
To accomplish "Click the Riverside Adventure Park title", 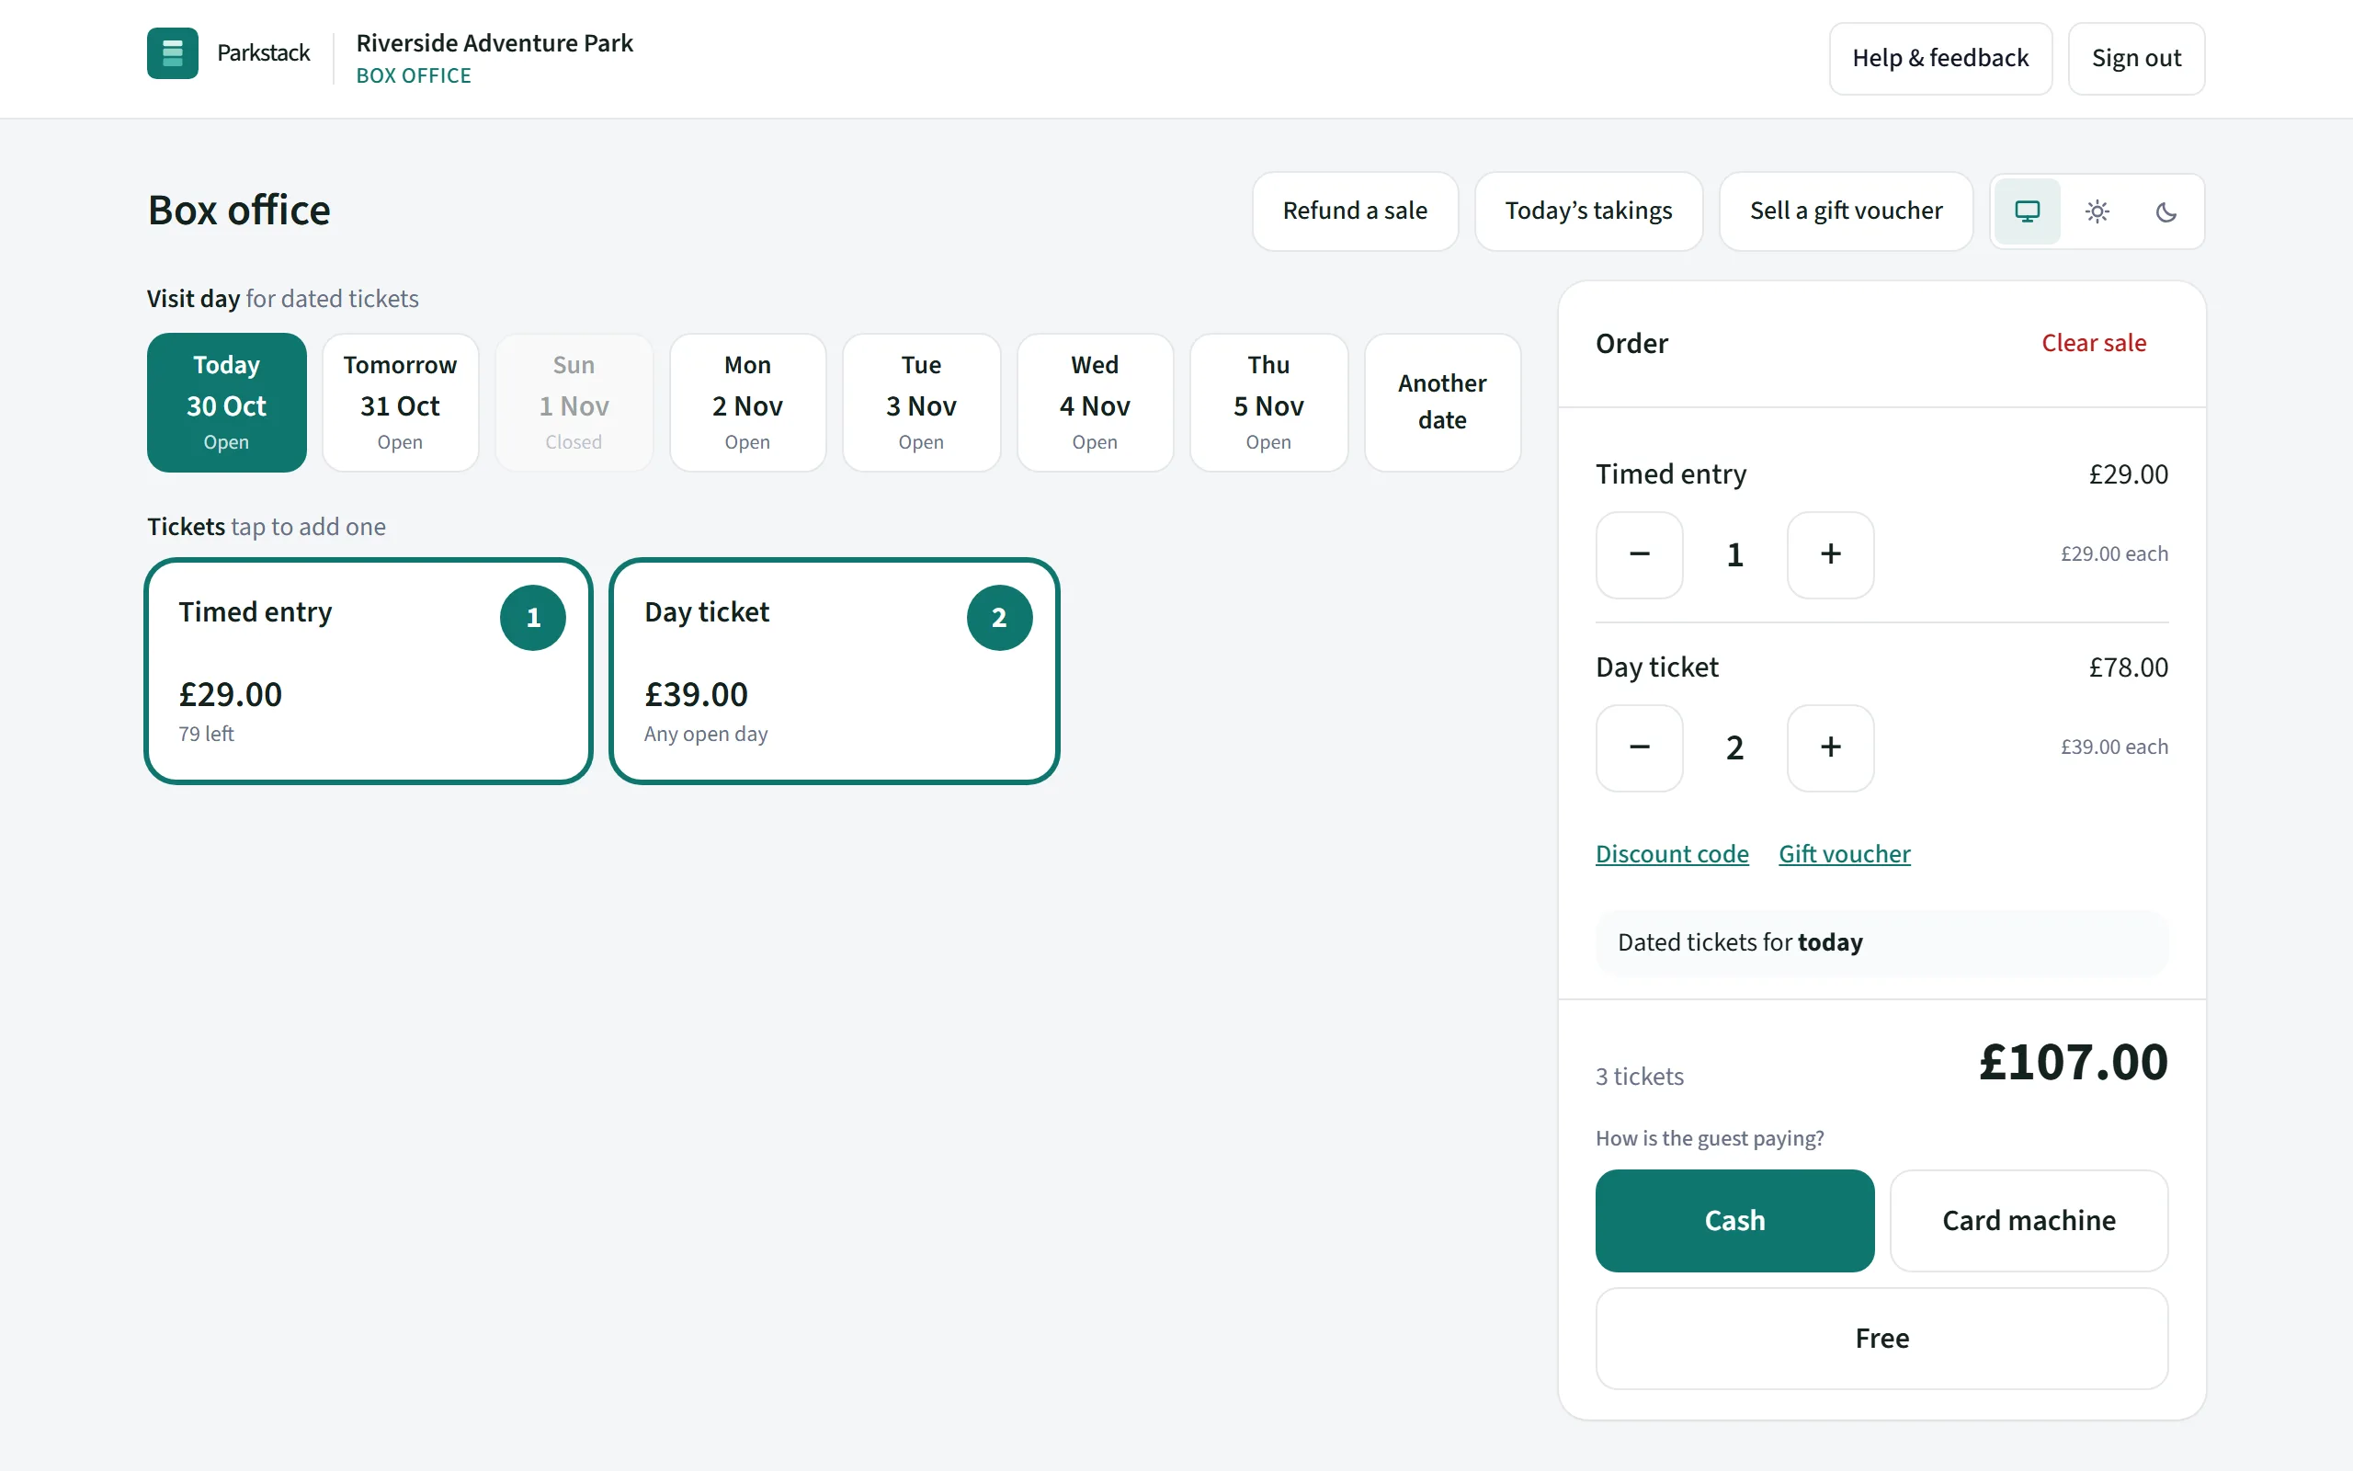I will point(494,43).
